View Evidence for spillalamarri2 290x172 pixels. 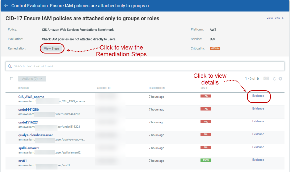pyautogui.click(x=258, y=147)
